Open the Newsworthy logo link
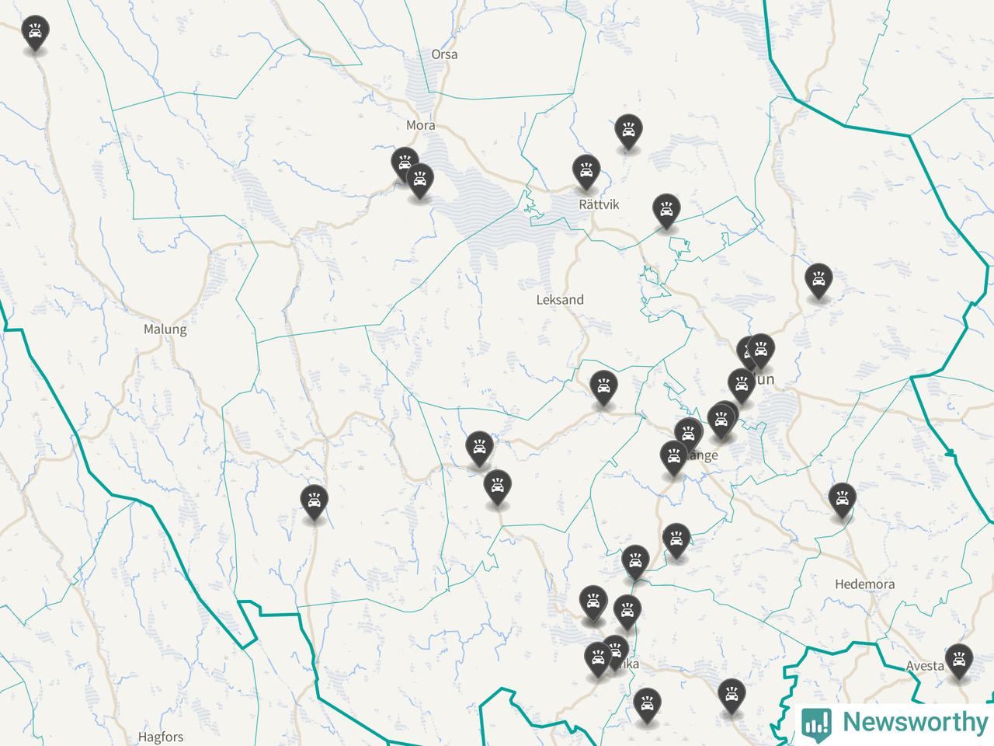 [896, 723]
